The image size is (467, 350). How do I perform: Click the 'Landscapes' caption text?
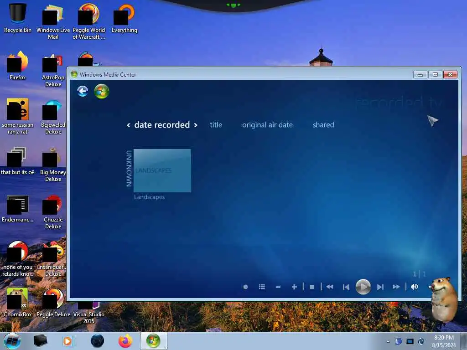click(149, 197)
